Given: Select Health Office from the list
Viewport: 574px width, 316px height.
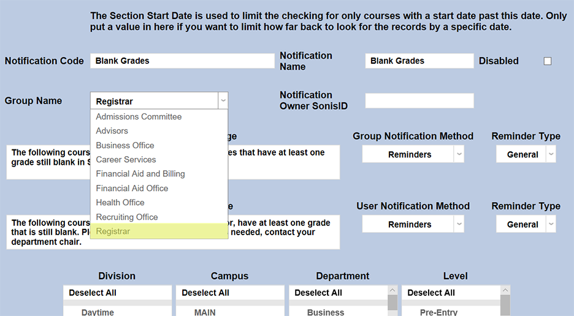Looking at the screenshot, I should pyautogui.click(x=120, y=203).
